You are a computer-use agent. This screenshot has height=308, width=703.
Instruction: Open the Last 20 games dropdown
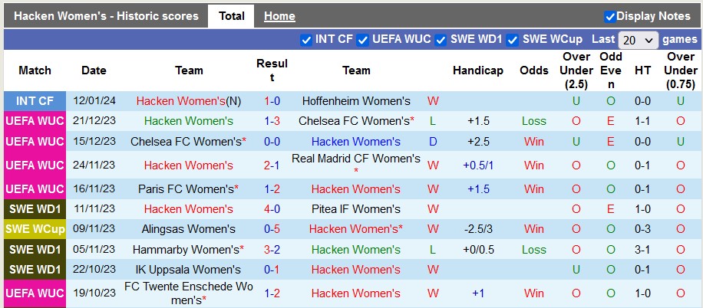[639, 40]
